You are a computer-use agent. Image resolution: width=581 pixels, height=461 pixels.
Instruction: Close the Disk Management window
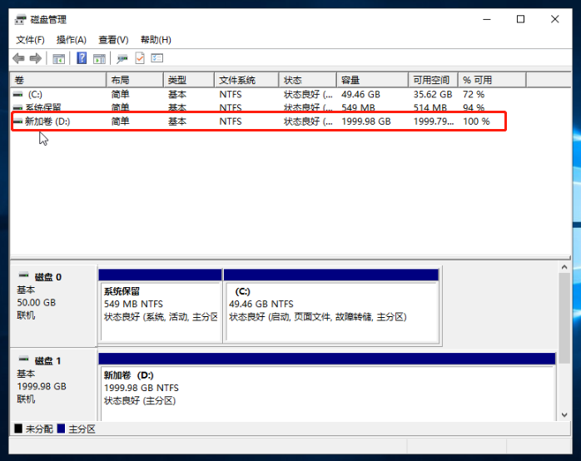coord(554,19)
